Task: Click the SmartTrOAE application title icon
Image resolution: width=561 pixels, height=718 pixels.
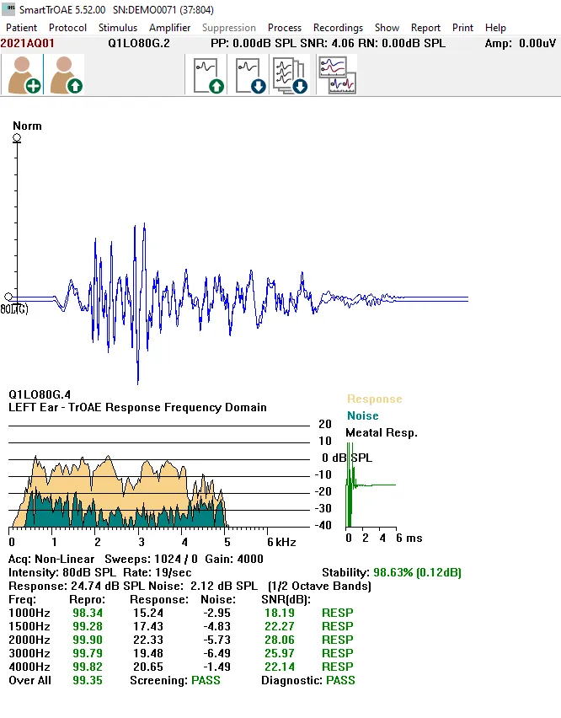Action: point(8,9)
